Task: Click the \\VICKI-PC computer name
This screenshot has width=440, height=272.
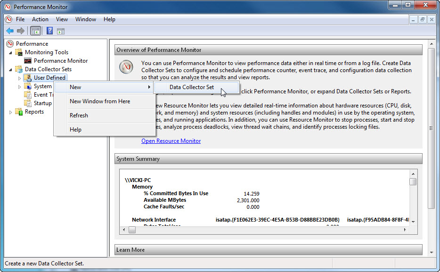Action: coord(138,180)
